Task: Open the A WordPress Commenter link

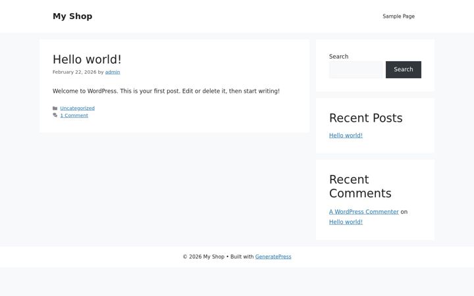Action: pyautogui.click(x=364, y=212)
